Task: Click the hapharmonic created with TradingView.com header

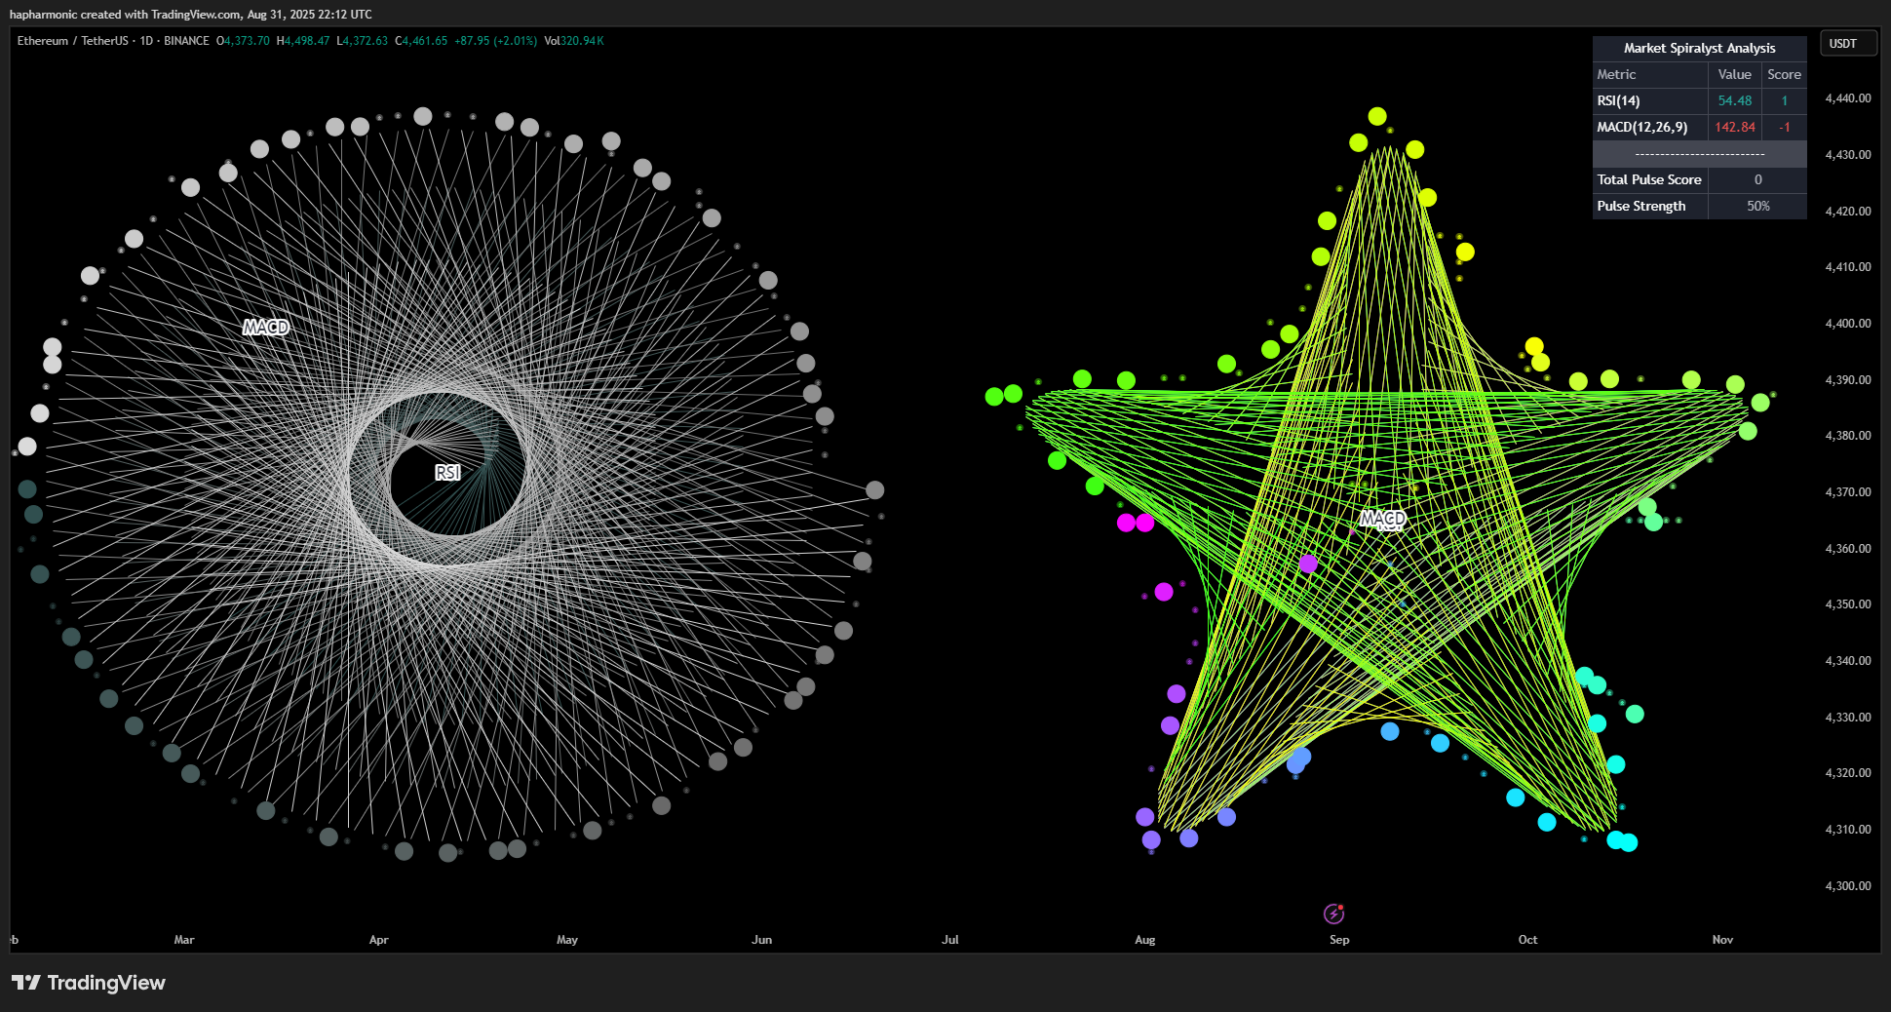Action: coord(191,15)
